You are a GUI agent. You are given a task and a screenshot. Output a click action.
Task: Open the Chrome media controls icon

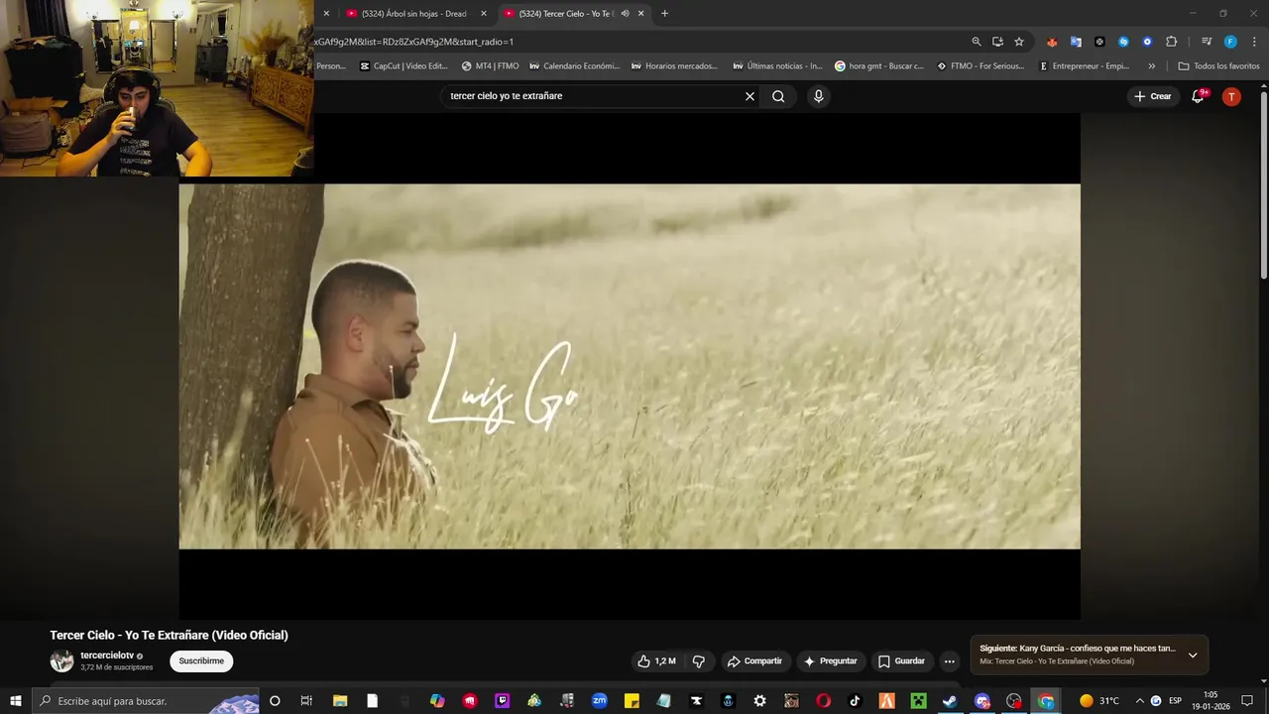tap(1207, 42)
